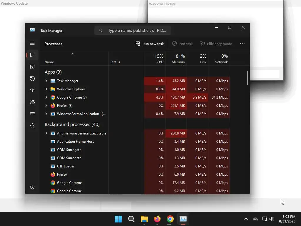Click the search magnifier icon in Task Manager
Image resolution: width=301 pixels, height=226 pixels.
101,30
